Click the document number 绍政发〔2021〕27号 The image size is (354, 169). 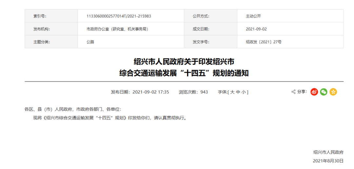pyautogui.click(x=264, y=42)
